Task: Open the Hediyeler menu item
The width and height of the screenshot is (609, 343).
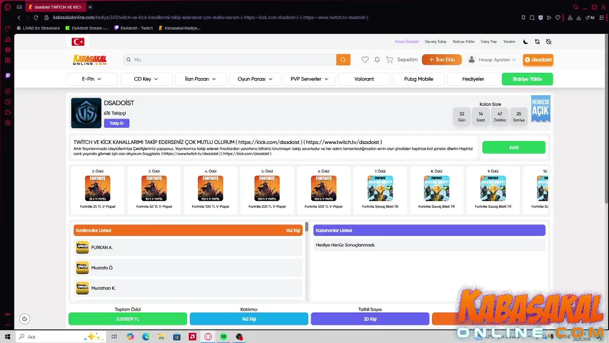Action: pos(473,79)
